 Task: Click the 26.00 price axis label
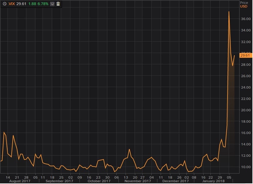click(x=246, y=76)
